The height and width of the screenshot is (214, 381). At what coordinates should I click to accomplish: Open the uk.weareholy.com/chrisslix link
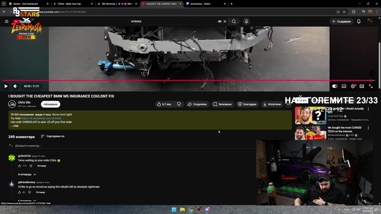tap(41, 118)
